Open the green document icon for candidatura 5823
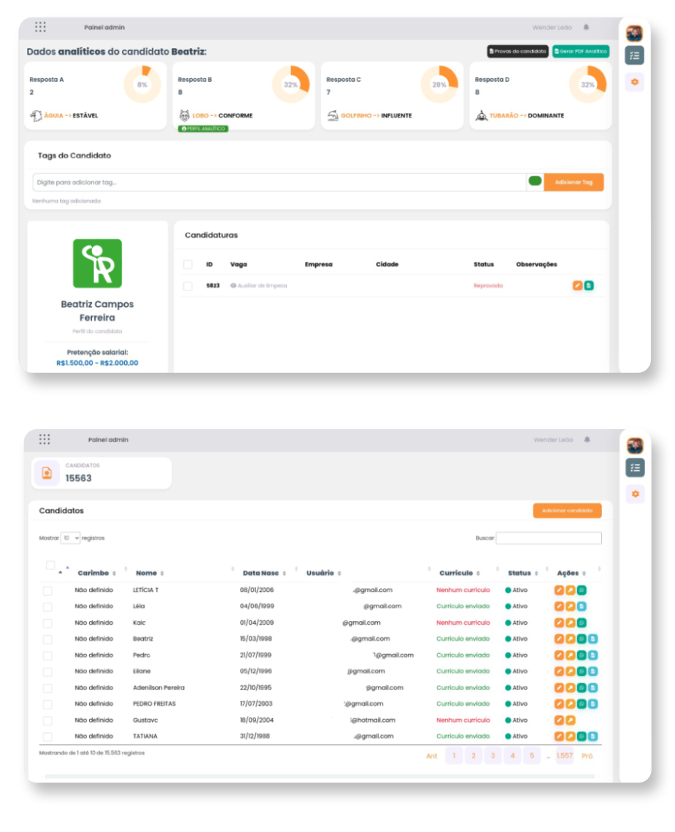The width and height of the screenshot is (675, 832). 589,285
